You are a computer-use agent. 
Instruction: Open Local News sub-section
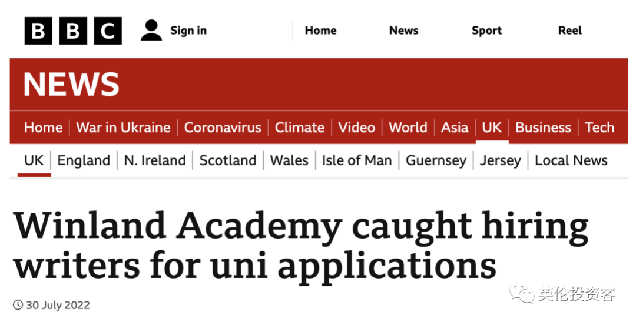click(x=571, y=160)
